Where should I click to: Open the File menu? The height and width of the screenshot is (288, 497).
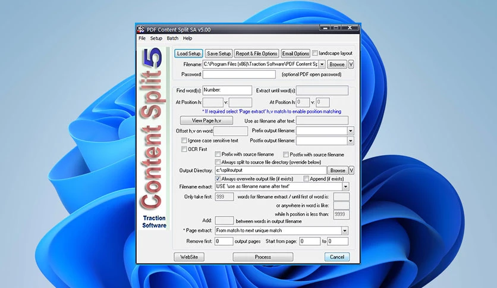(x=142, y=38)
